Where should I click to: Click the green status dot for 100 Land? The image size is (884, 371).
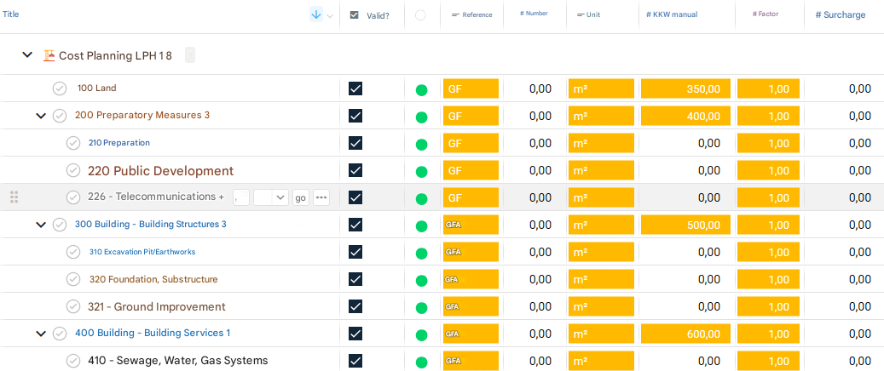tap(421, 90)
